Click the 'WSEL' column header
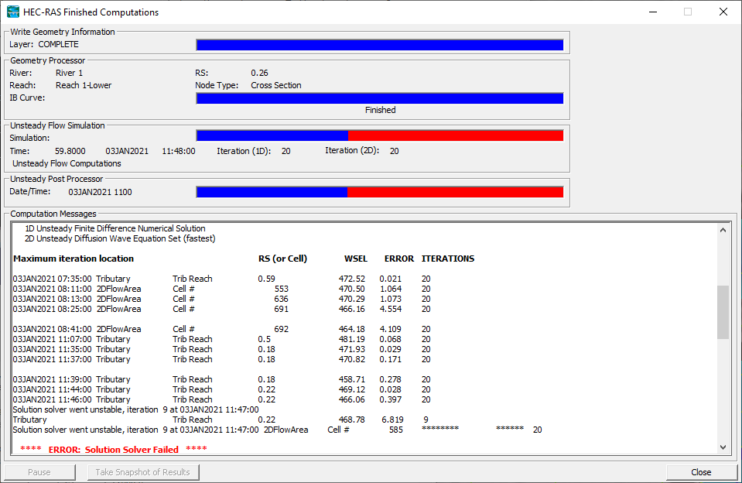Screen dimensions: 742x483 click(x=355, y=259)
